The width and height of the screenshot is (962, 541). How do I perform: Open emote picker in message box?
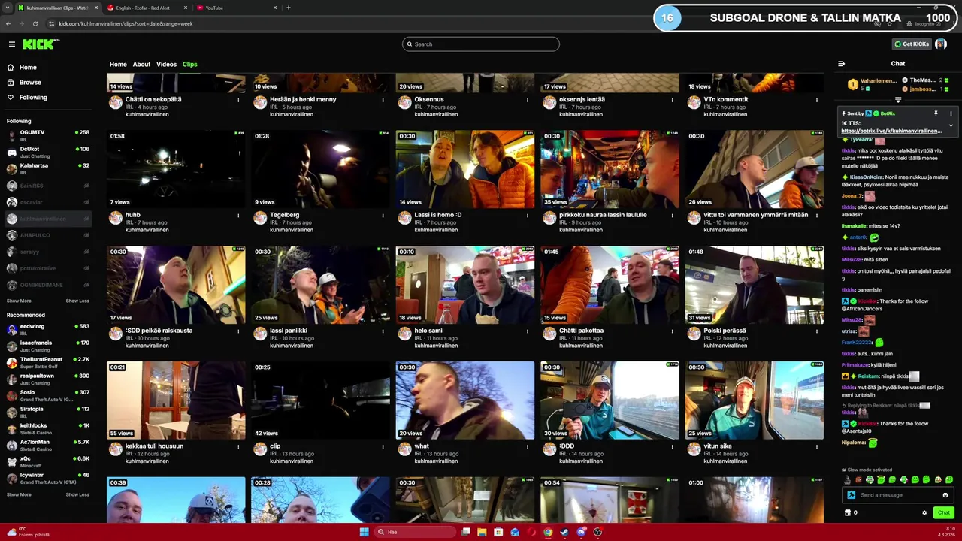click(945, 495)
